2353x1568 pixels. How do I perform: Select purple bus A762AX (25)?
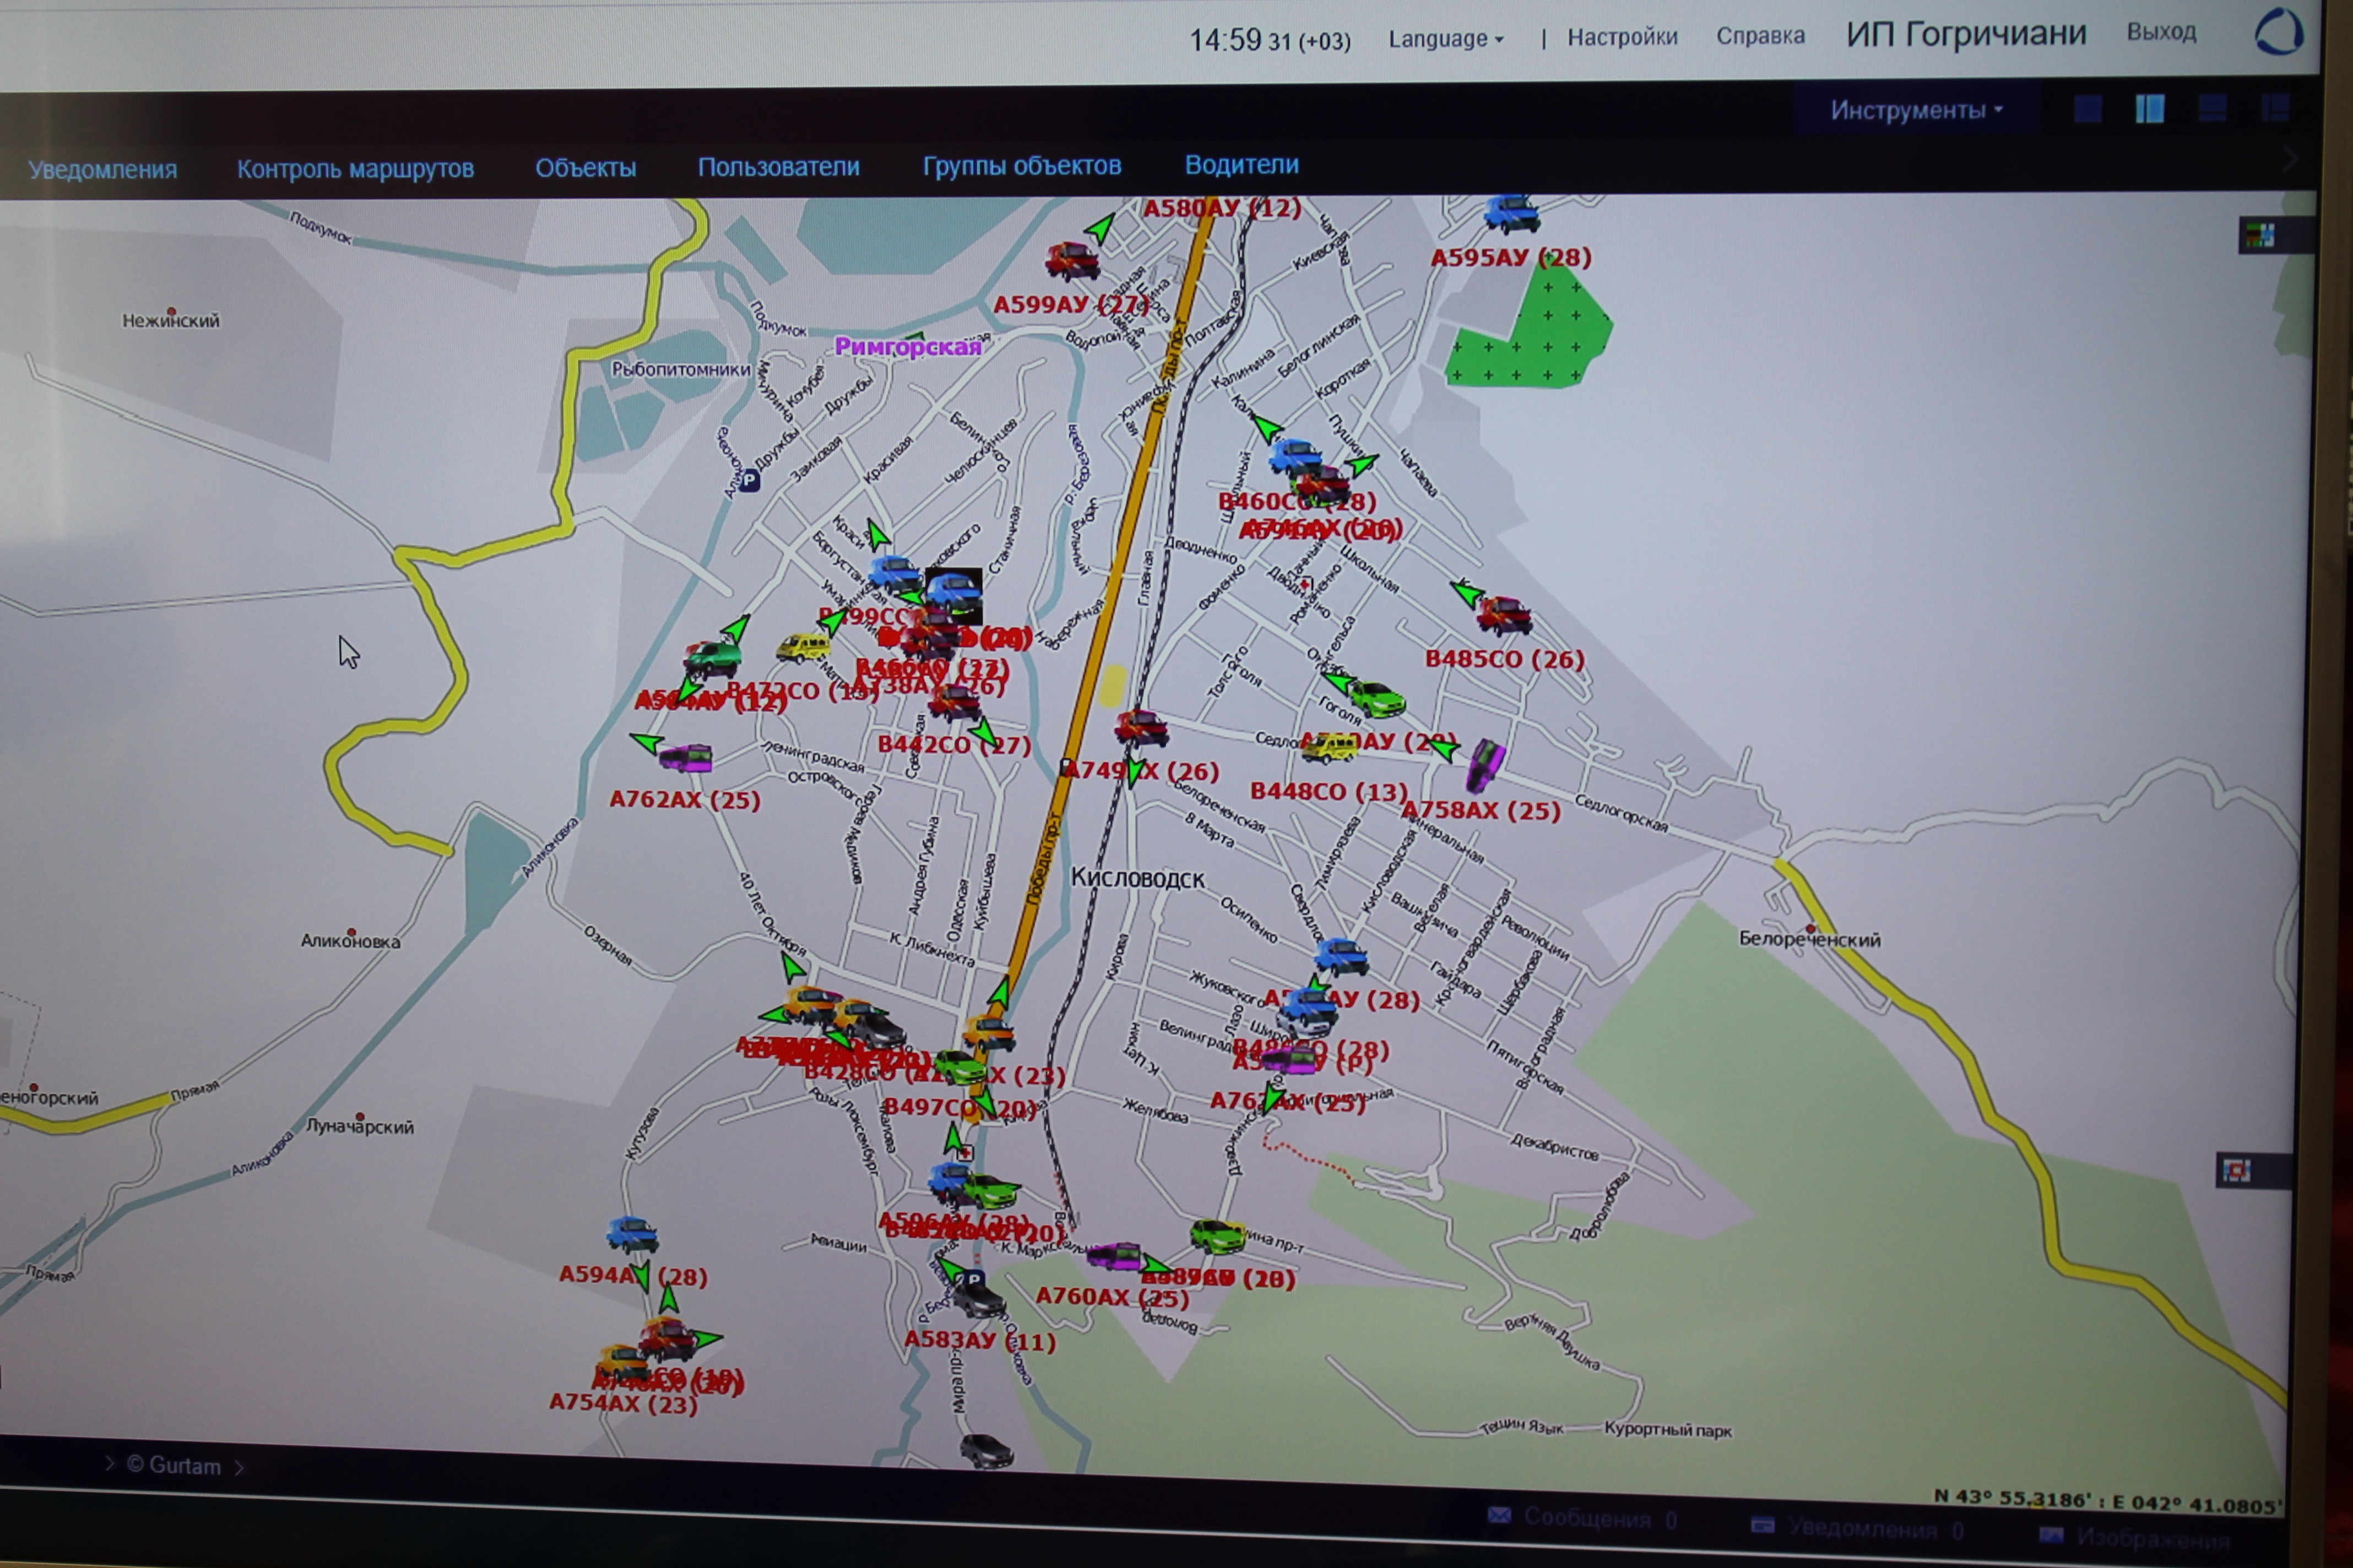point(685,758)
